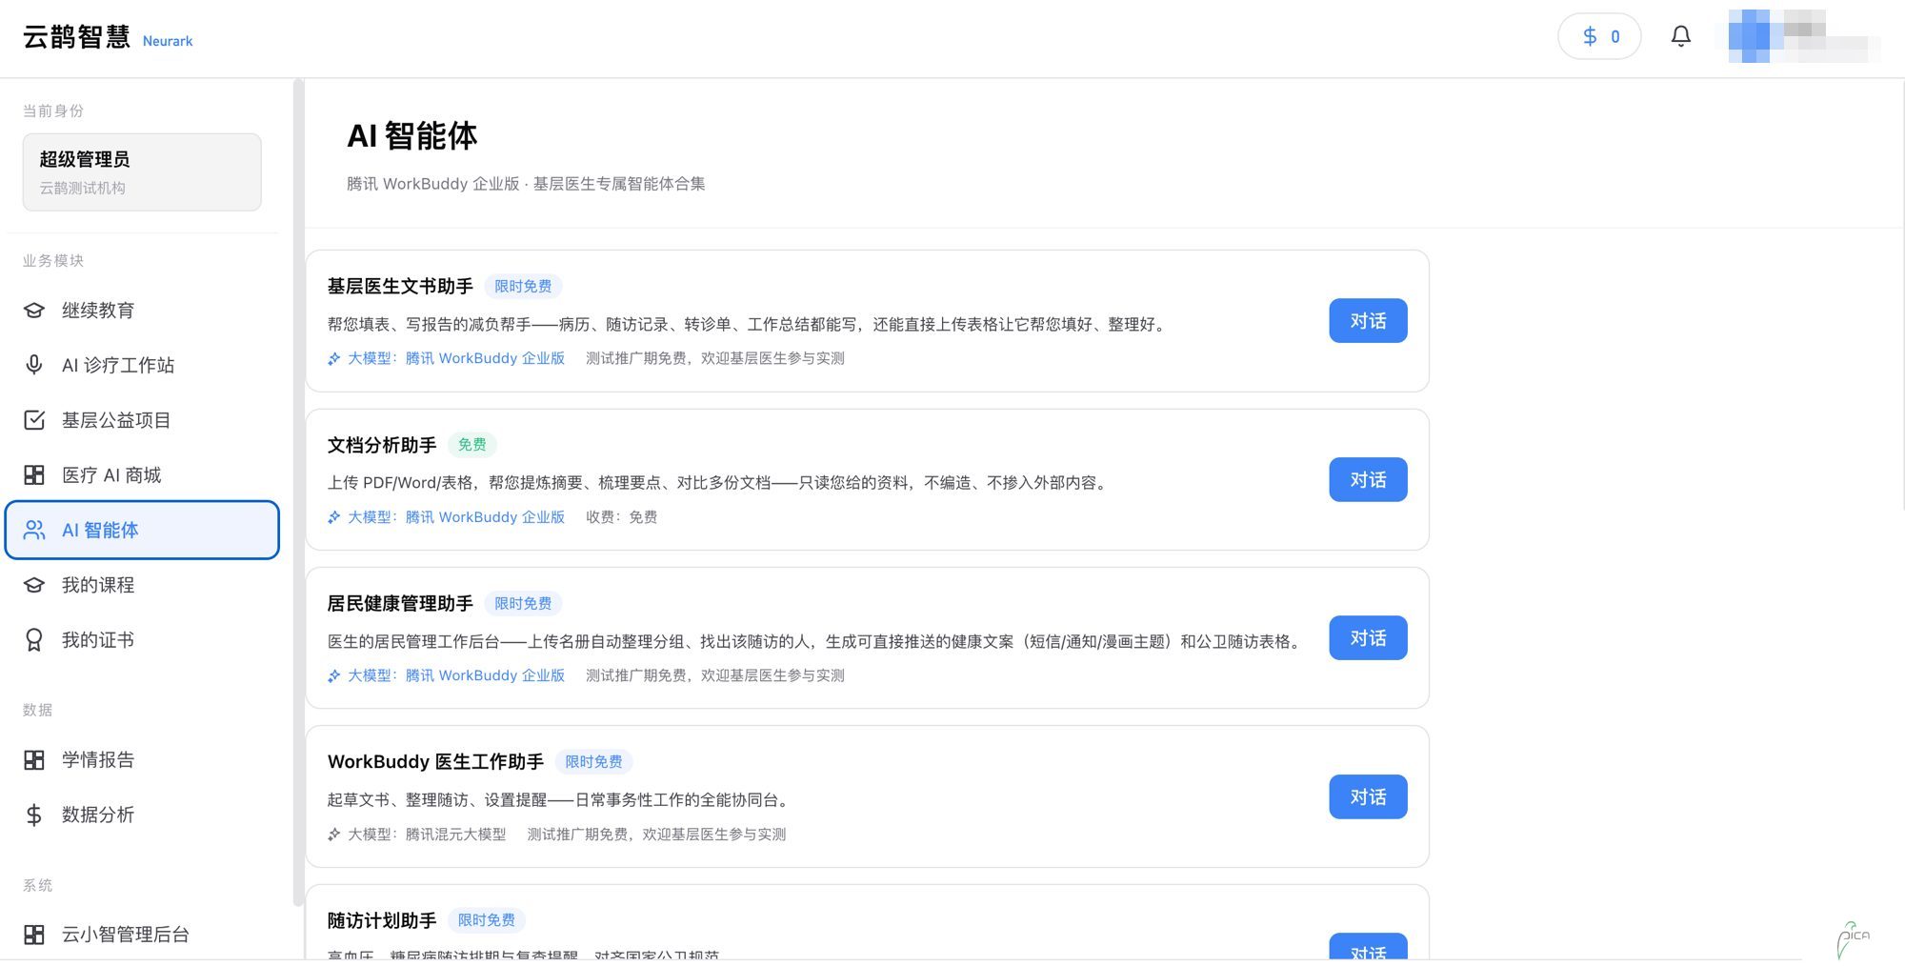Start 对话 with 居民健康管理助手
Viewport: 1905px width, 966px height.
coord(1368,638)
